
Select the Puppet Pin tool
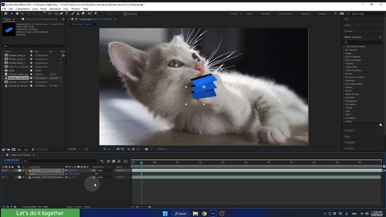click(x=96, y=14)
